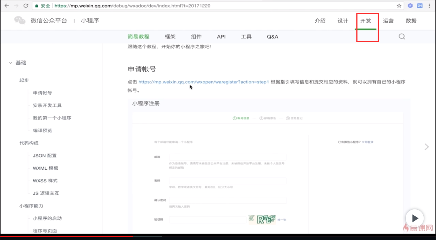Click the 小程序 header label

pyautogui.click(x=90, y=21)
